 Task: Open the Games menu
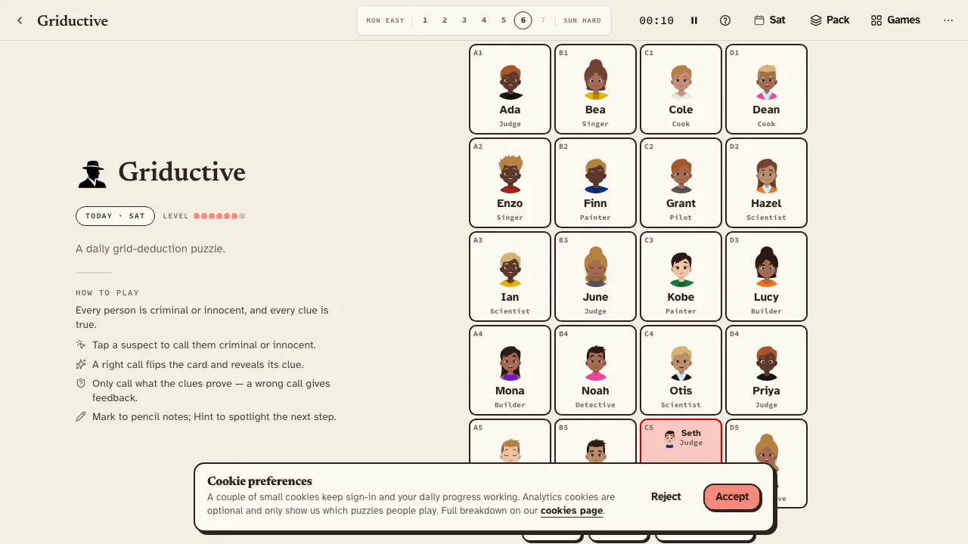point(895,20)
